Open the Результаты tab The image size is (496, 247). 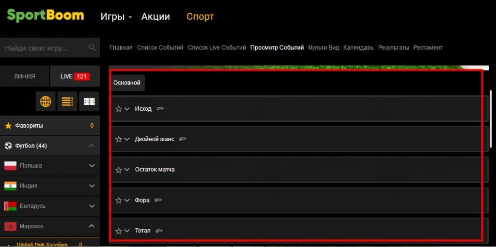click(393, 48)
